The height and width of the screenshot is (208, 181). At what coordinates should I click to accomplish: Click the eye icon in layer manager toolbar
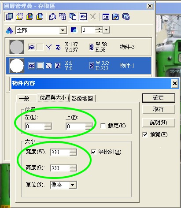(x=83, y=16)
